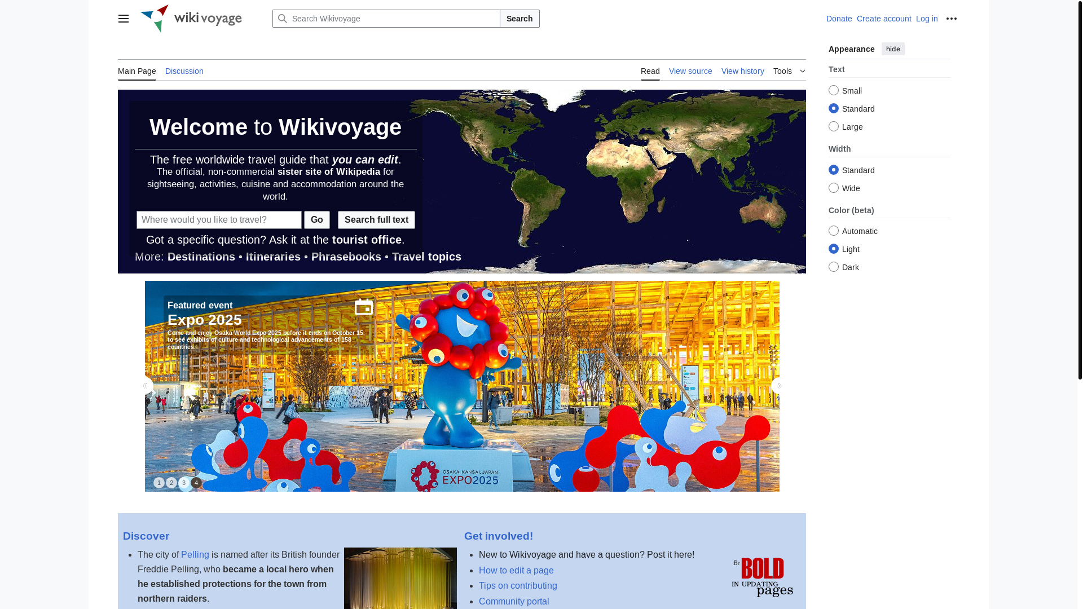Click the page vertical scrollbar
Image resolution: width=1083 pixels, height=609 pixels.
1080,189
